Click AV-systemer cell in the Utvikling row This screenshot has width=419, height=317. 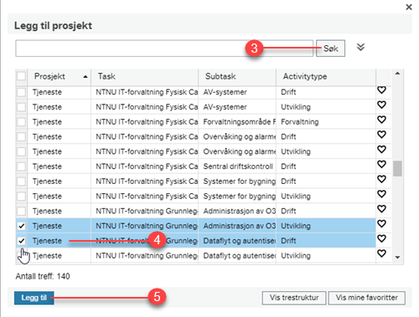(237, 107)
